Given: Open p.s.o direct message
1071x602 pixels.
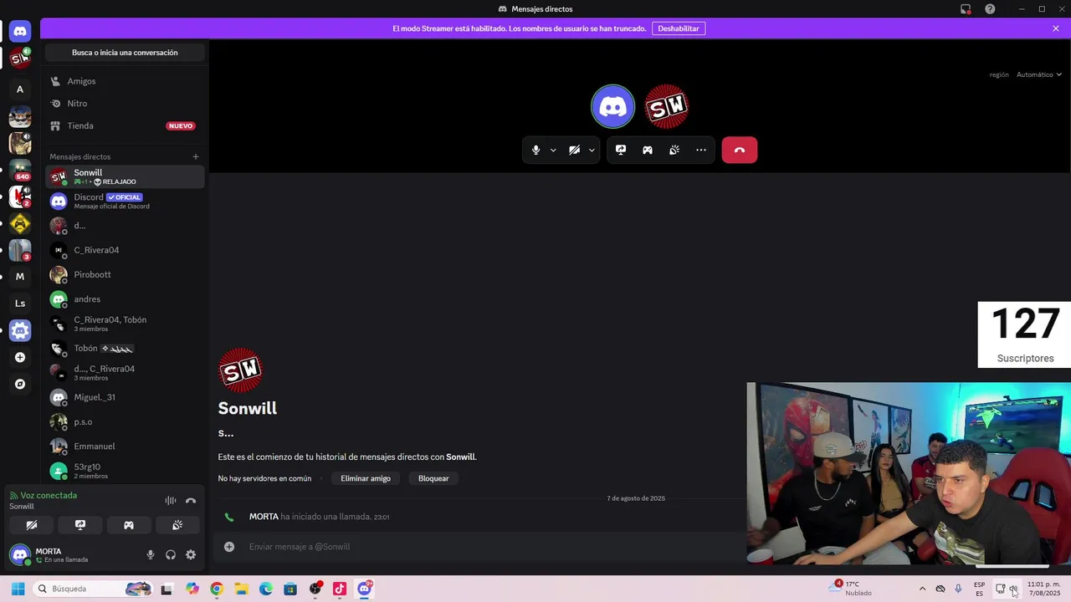Looking at the screenshot, I should tap(125, 422).
